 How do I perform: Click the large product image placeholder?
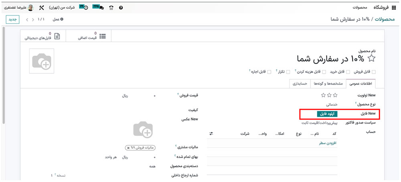pos(42,61)
